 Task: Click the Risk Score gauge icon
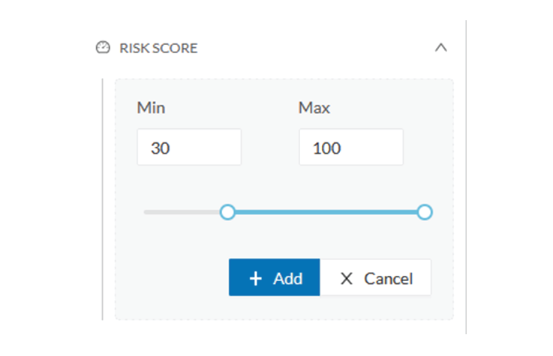pos(102,48)
